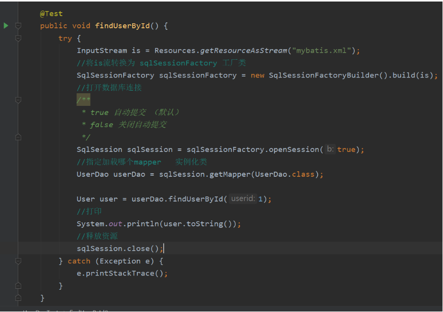The image size is (443, 312).
Task: Click the "new" keyword before SqlSessionFactoryBuilder
Action: [x=257, y=75]
